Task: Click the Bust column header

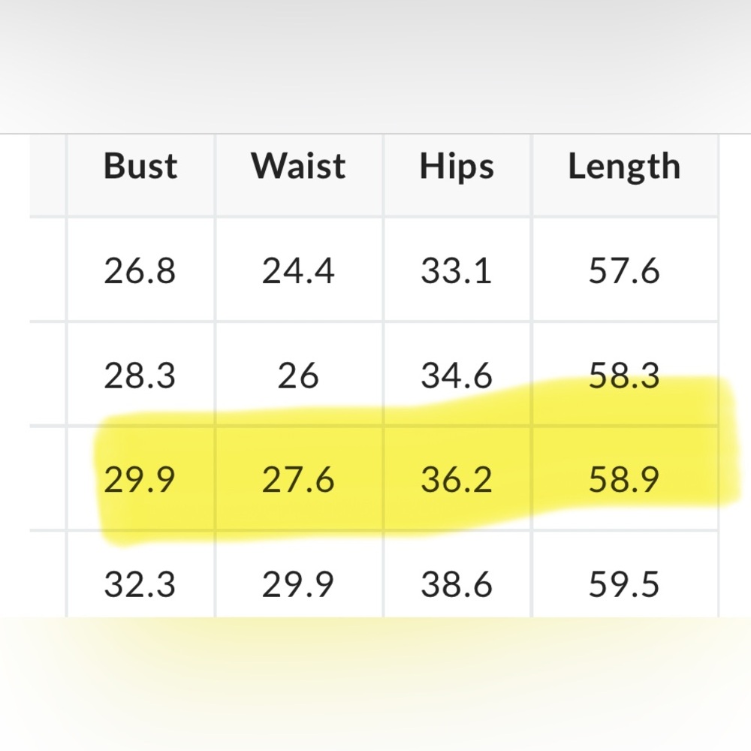Action: pos(140,166)
